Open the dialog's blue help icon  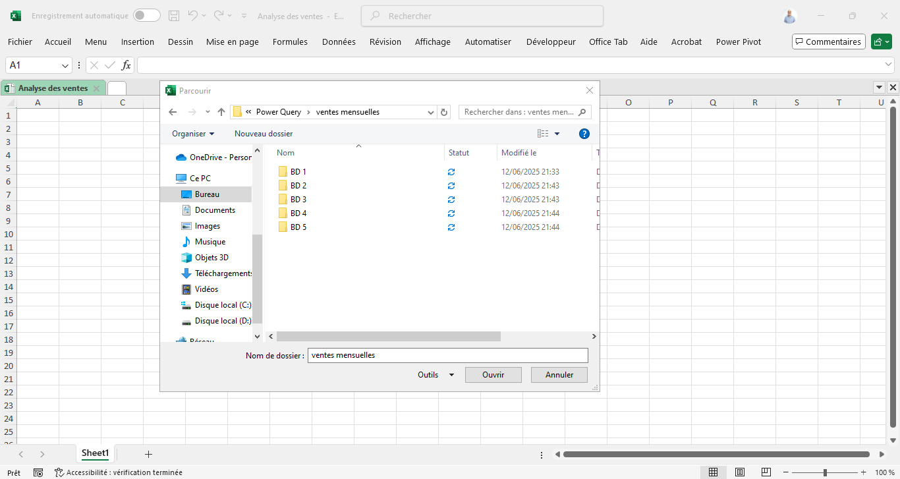[x=584, y=134]
